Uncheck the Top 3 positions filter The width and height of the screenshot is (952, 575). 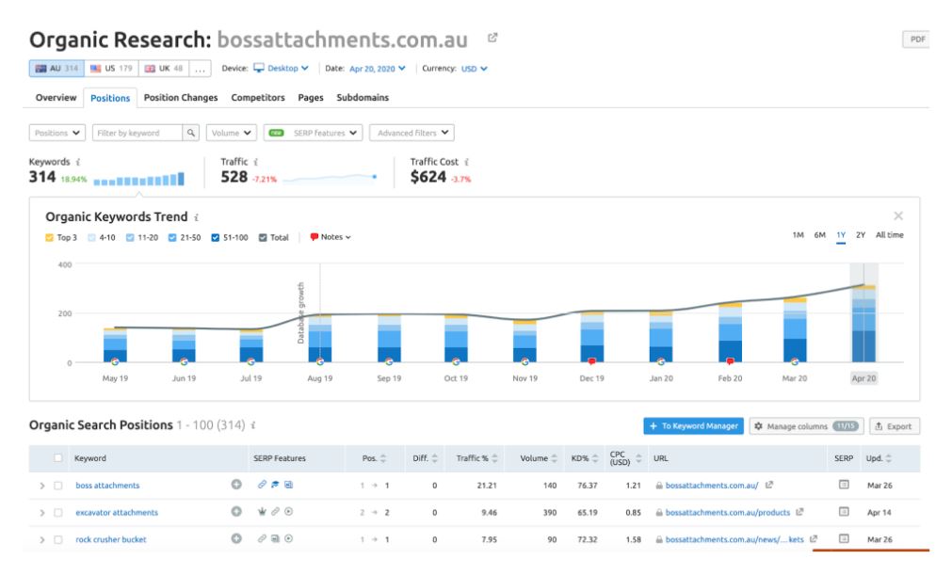click(47, 237)
